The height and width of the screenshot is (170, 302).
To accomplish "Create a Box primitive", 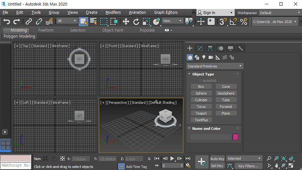I will 201,86.
